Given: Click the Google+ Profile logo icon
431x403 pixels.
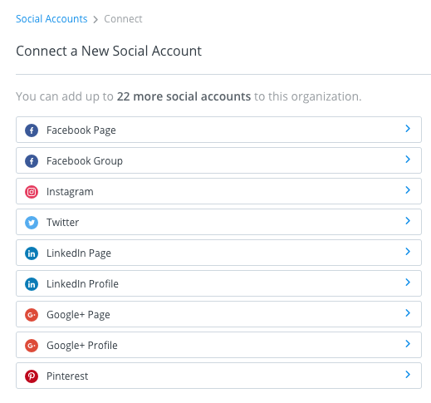Looking at the screenshot, I should click(32, 346).
